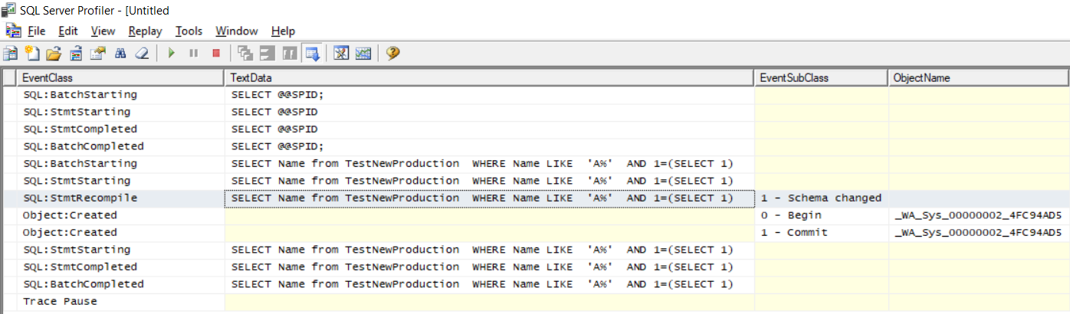The image size is (1070, 314).
Task: Click the binoculars Find icon
Action: pos(120,54)
